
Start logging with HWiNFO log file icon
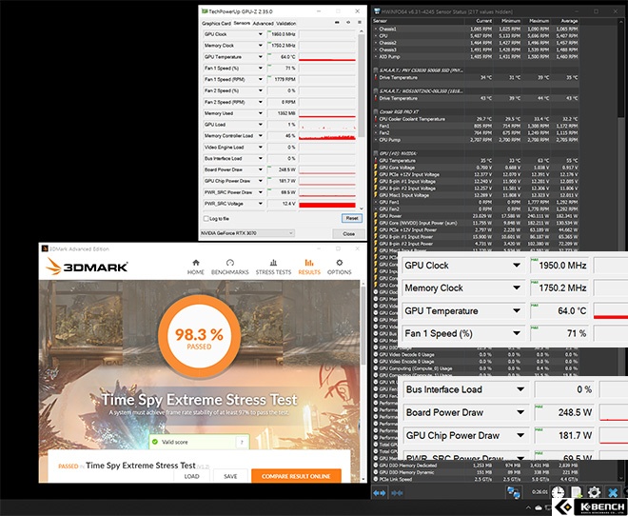pyautogui.click(x=576, y=492)
